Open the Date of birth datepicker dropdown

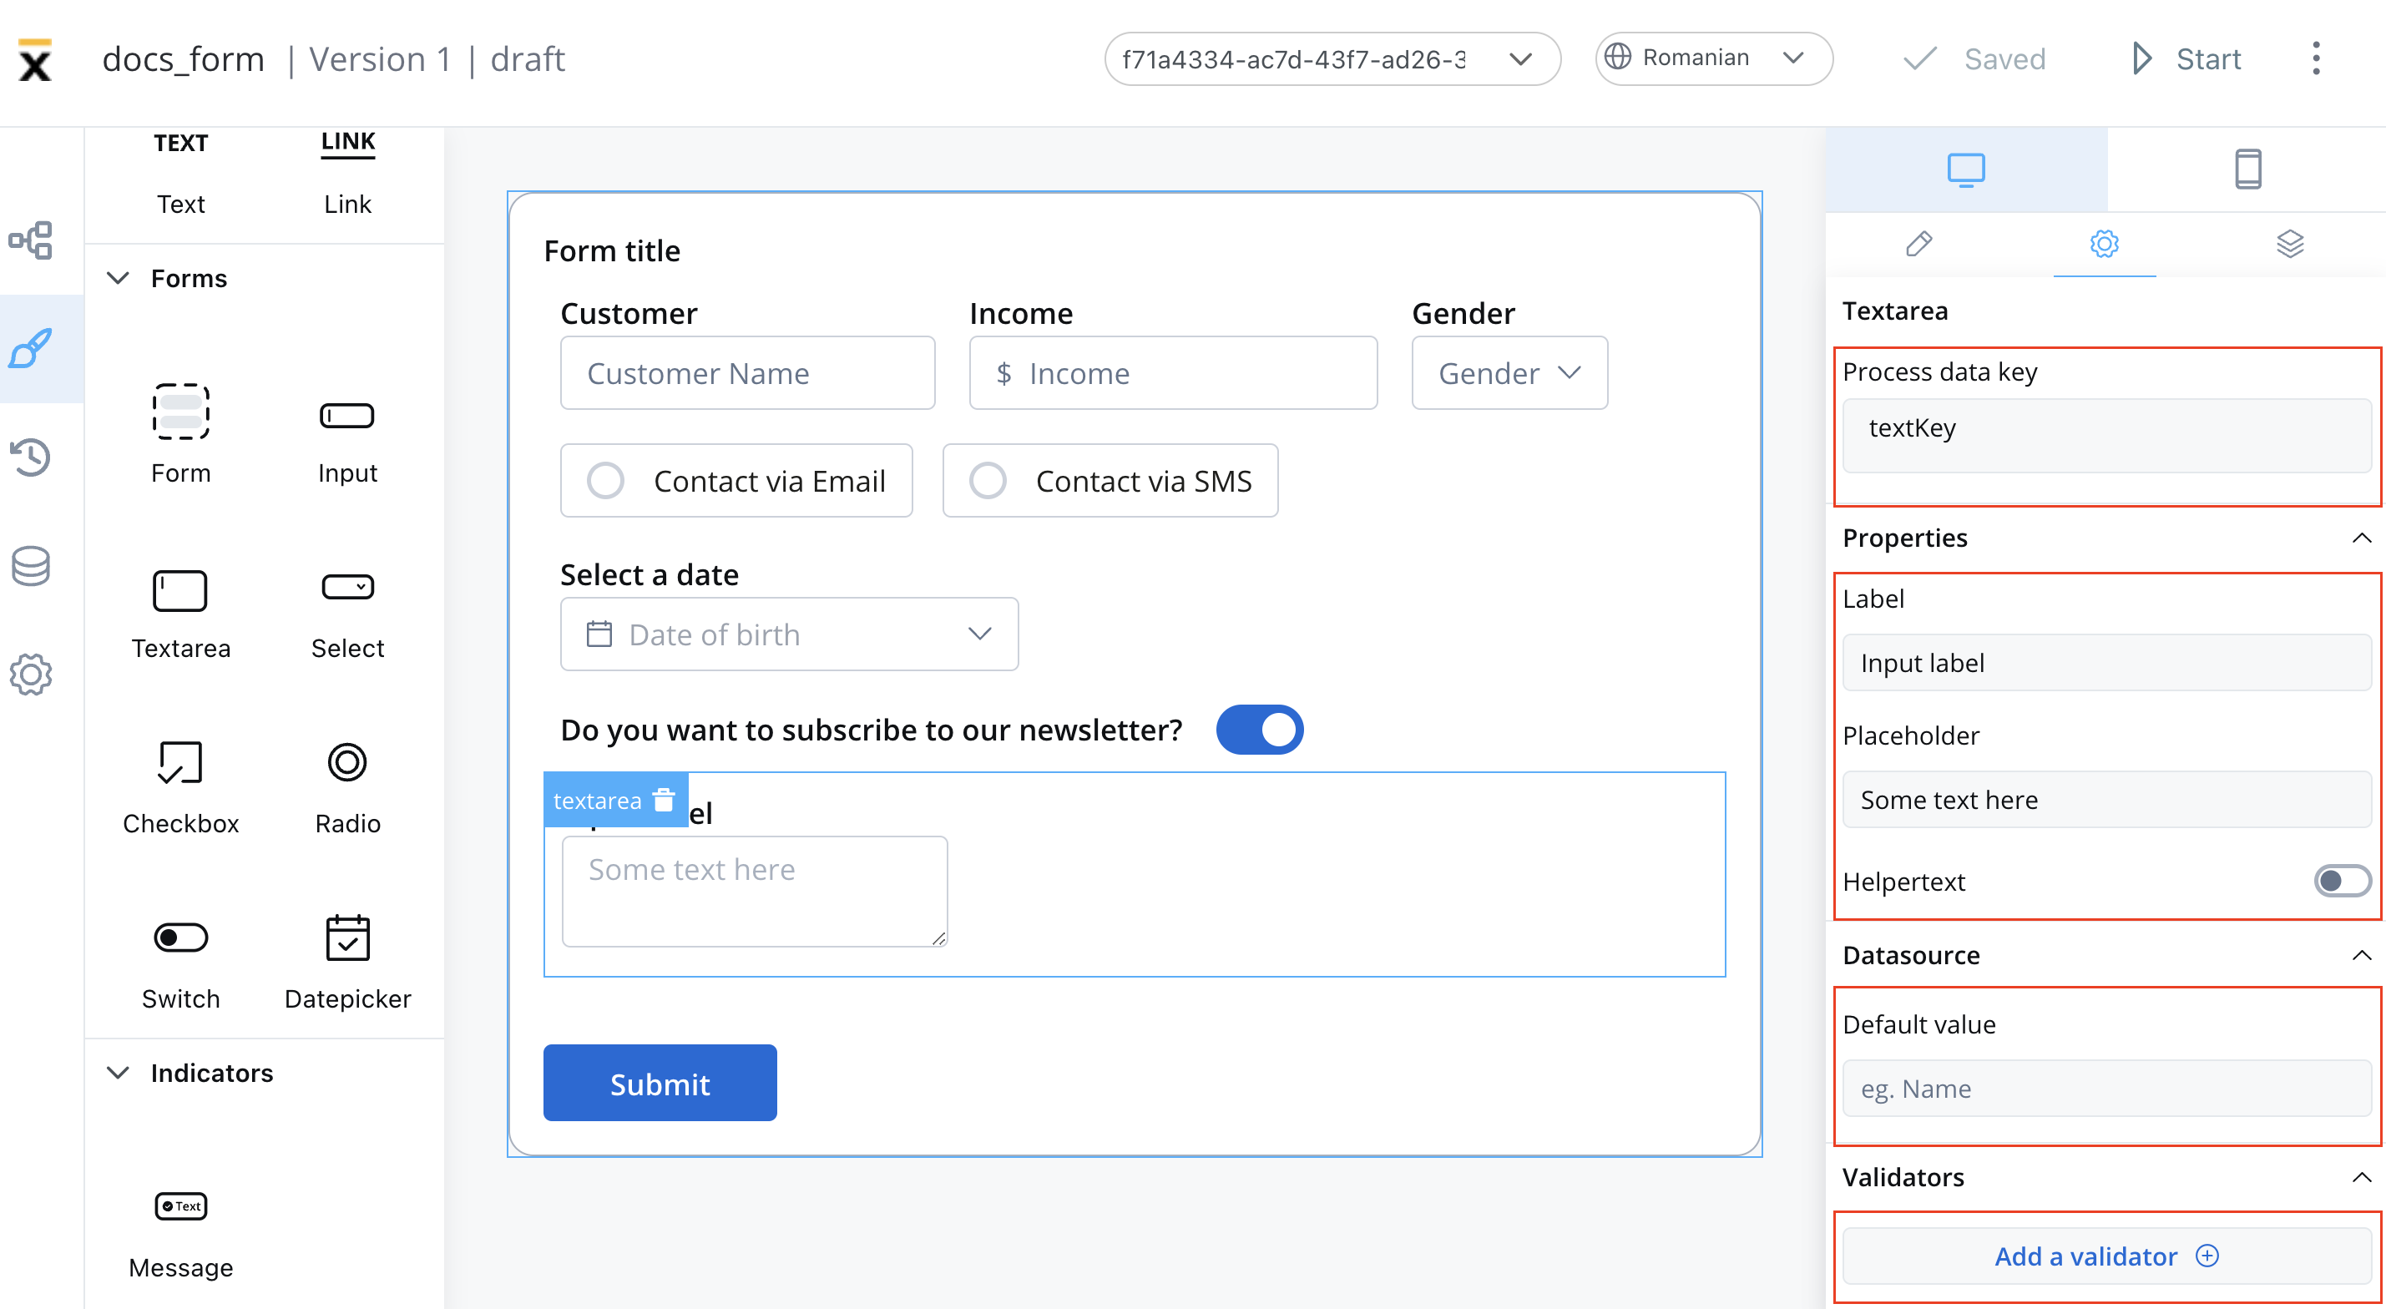(789, 634)
